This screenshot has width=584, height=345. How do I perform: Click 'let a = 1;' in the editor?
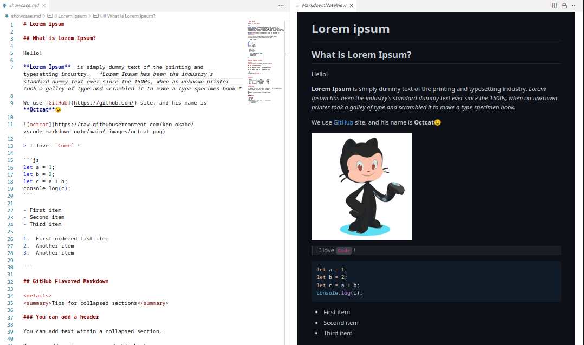point(39,167)
